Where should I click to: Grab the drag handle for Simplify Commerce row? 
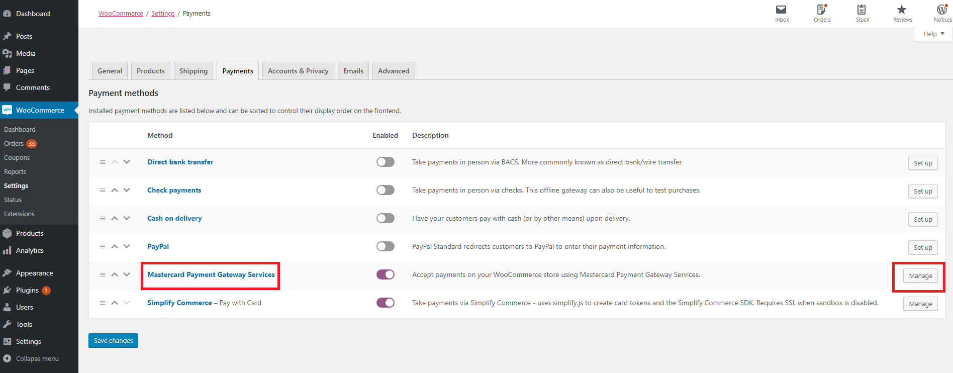click(103, 303)
